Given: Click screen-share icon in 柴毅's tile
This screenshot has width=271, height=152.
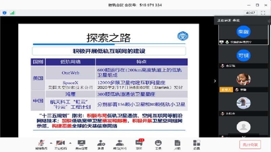Looking at the screenshot, I should pos(222,42).
